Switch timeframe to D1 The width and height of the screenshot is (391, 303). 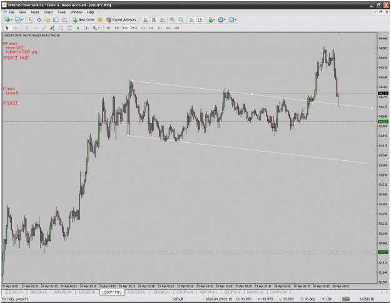point(160,28)
